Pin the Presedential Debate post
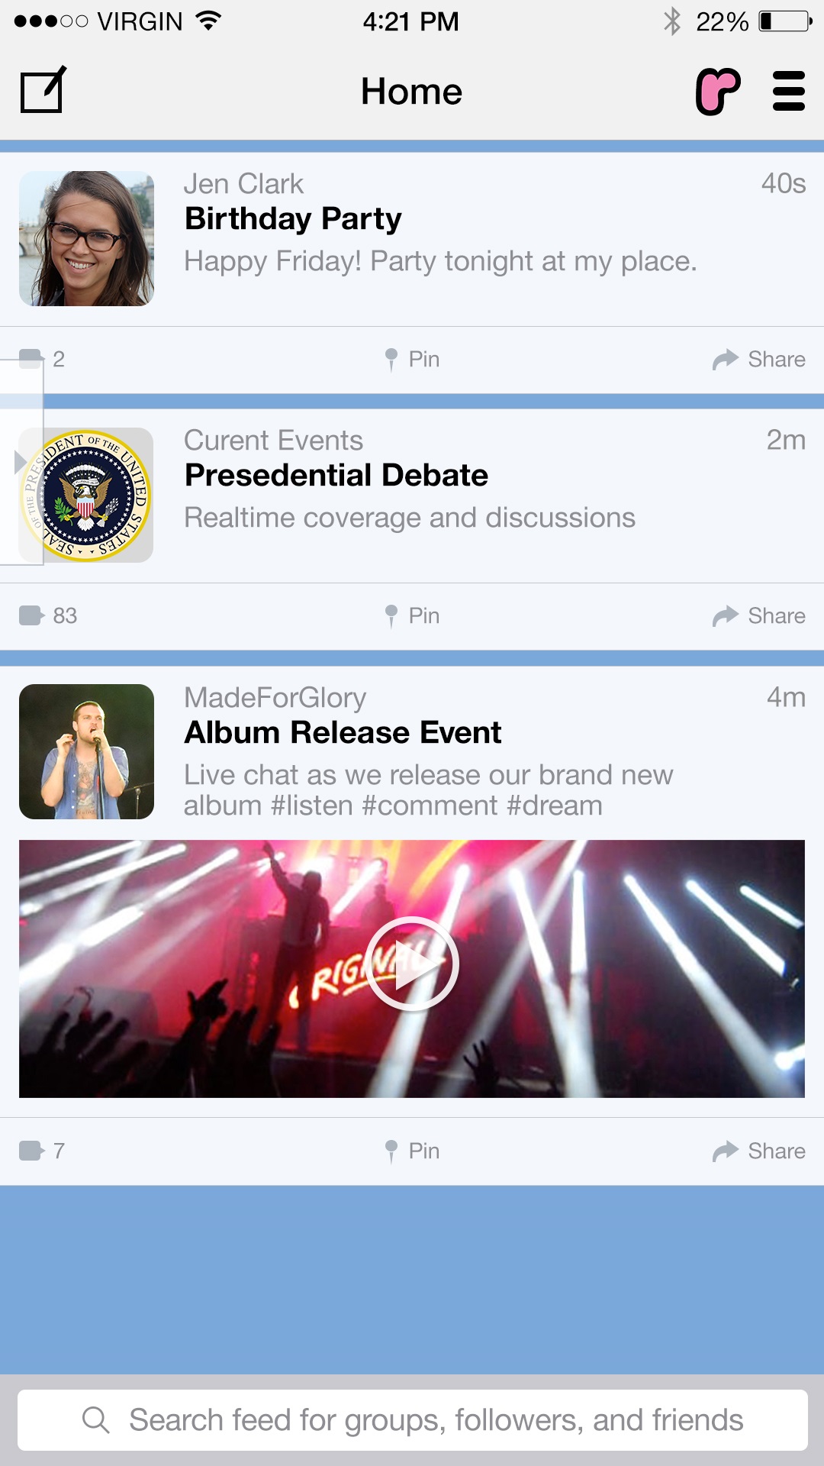The image size is (824, 1466). coord(413,615)
